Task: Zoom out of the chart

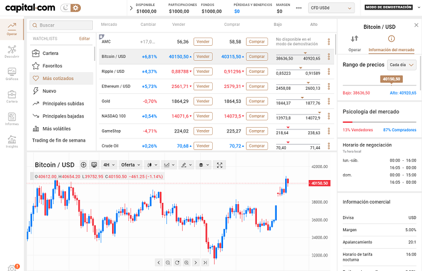Action: coord(168,263)
